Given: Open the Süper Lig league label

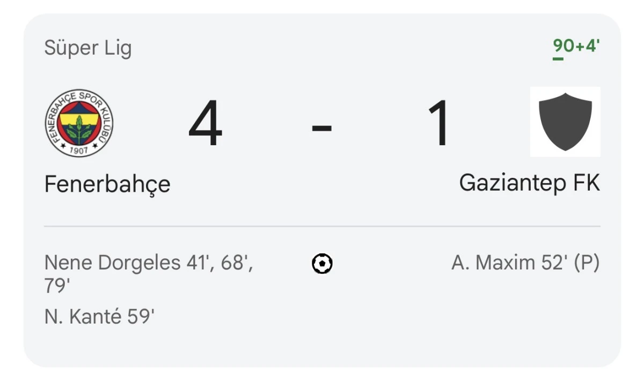Looking at the screenshot, I should [x=88, y=48].
